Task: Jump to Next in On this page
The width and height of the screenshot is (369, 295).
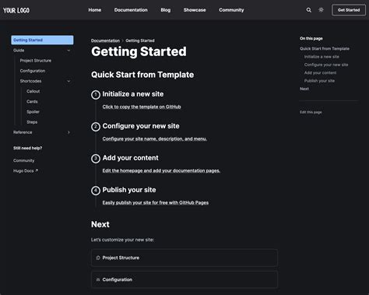Action: [x=304, y=89]
